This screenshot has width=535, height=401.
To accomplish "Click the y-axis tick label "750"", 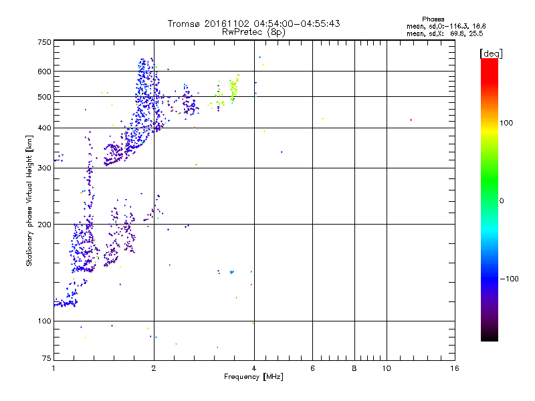I will (x=44, y=42).
